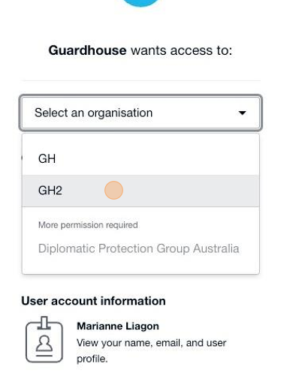This screenshot has width=302, height=382.
Task: Click the ID badge user account icon
Action: 44,339
